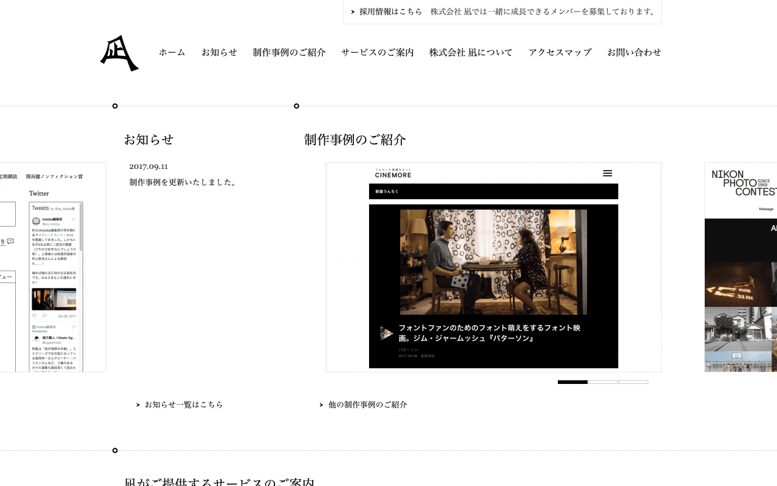This screenshot has width=777, height=486.
Task: Select the first slider indicator bar
Action: point(572,382)
